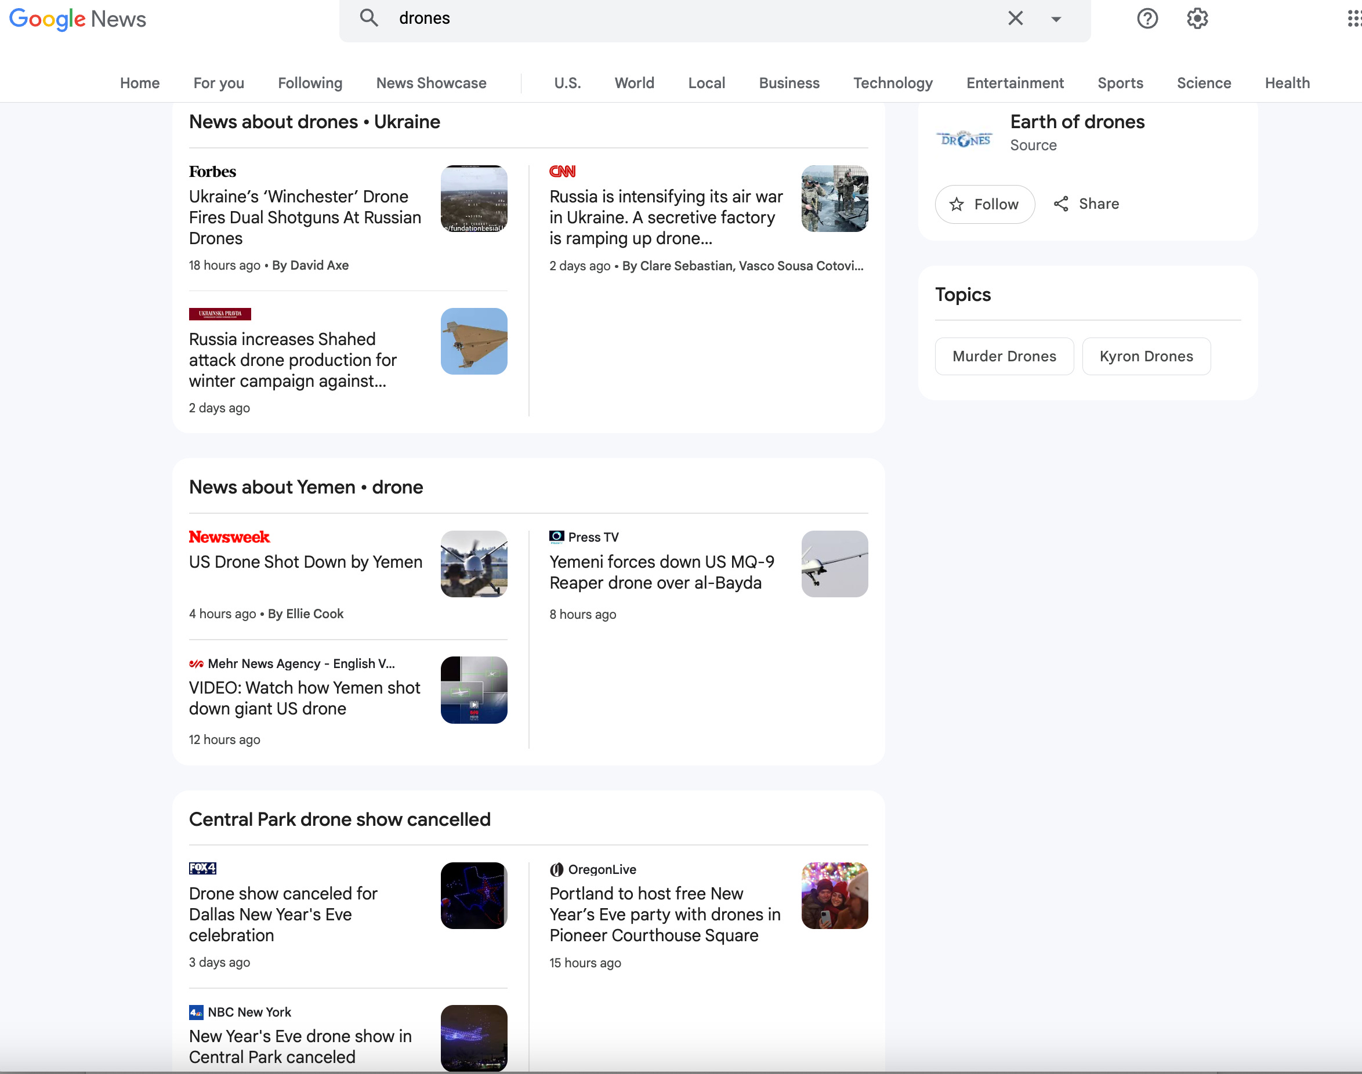Open the Settings gear icon

point(1197,18)
